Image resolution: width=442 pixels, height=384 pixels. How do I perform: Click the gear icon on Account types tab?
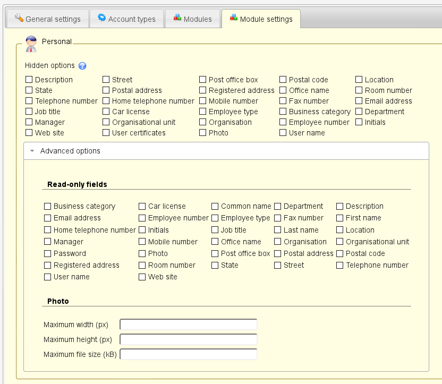(101, 18)
